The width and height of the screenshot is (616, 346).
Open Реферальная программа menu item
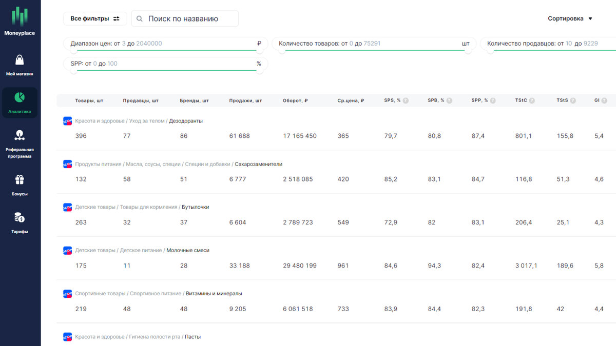tap(20, 144)
